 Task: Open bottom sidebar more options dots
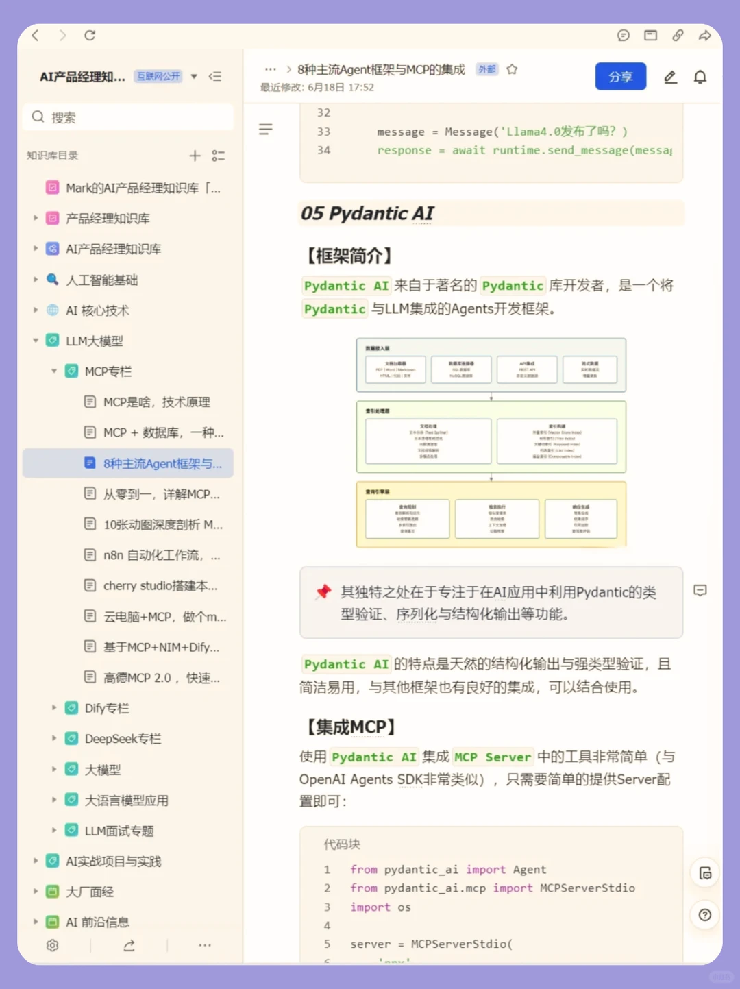click(205, 945)
